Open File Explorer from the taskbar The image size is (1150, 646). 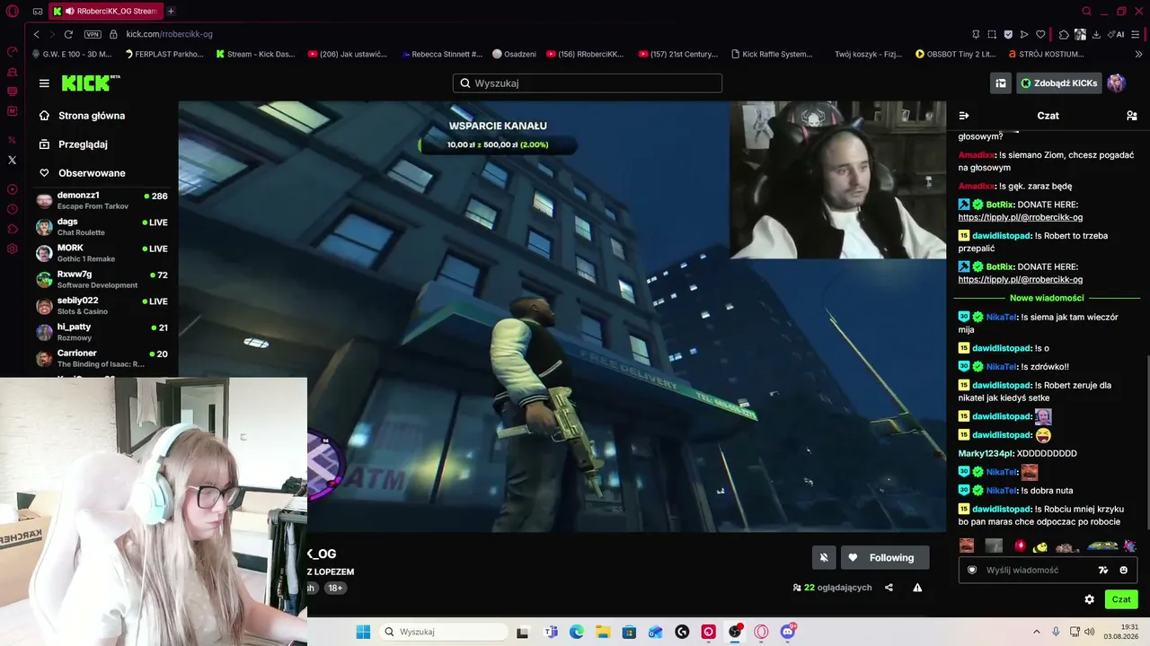click(603, 632)
